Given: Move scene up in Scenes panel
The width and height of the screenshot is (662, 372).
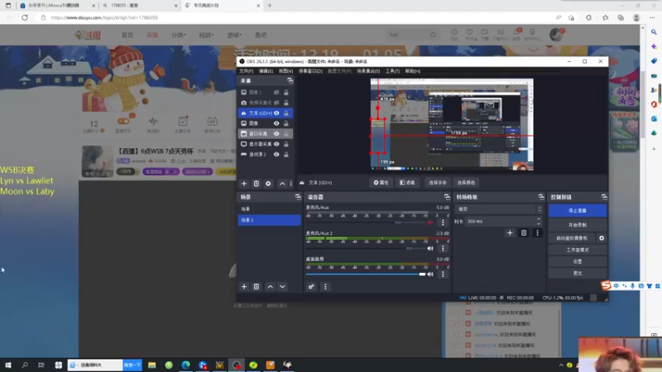Looking at the screenshot, I should pos(271,287).
